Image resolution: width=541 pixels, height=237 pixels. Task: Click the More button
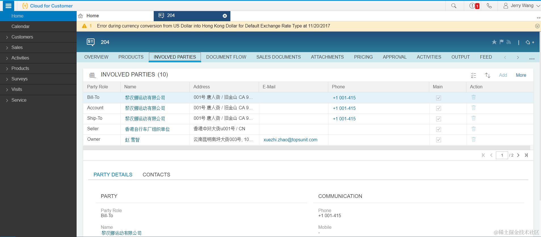point(521,75)
